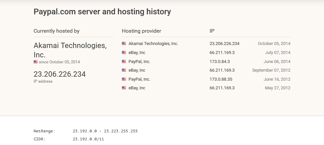
Task: Click the flag beside eBay May 27, 2012 row
Action: pos(124,88)
